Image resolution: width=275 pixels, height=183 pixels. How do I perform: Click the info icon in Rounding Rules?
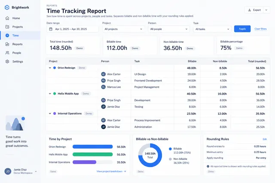208,166
